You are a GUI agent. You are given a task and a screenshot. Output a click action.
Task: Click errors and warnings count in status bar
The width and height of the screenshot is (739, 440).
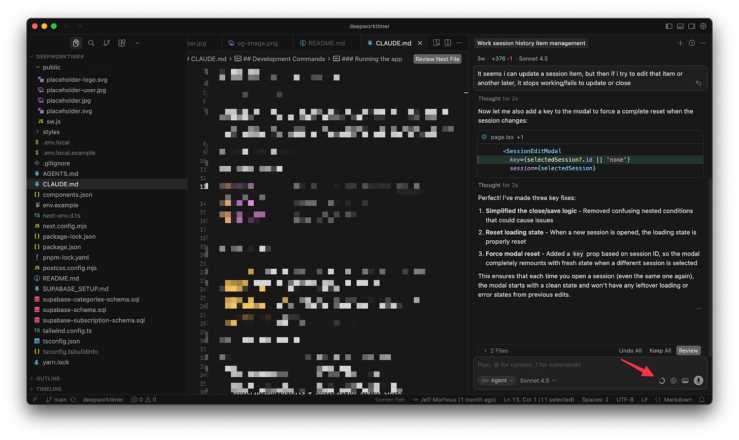click(144, 399)
